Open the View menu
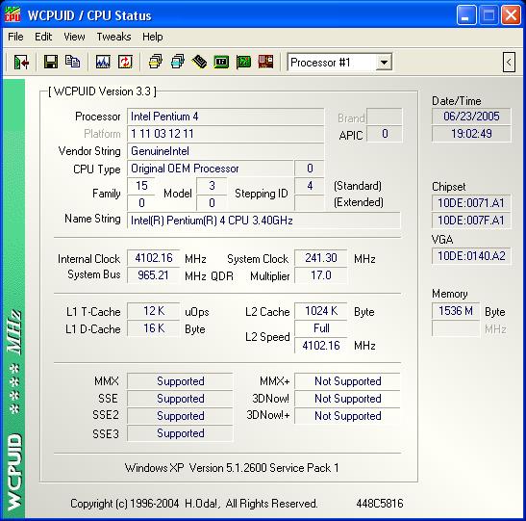This screenshot has width=526, height=521. pos(74,37)
